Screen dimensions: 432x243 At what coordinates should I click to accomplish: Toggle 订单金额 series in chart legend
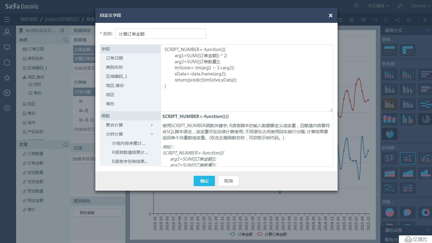(x=241, y=234)
